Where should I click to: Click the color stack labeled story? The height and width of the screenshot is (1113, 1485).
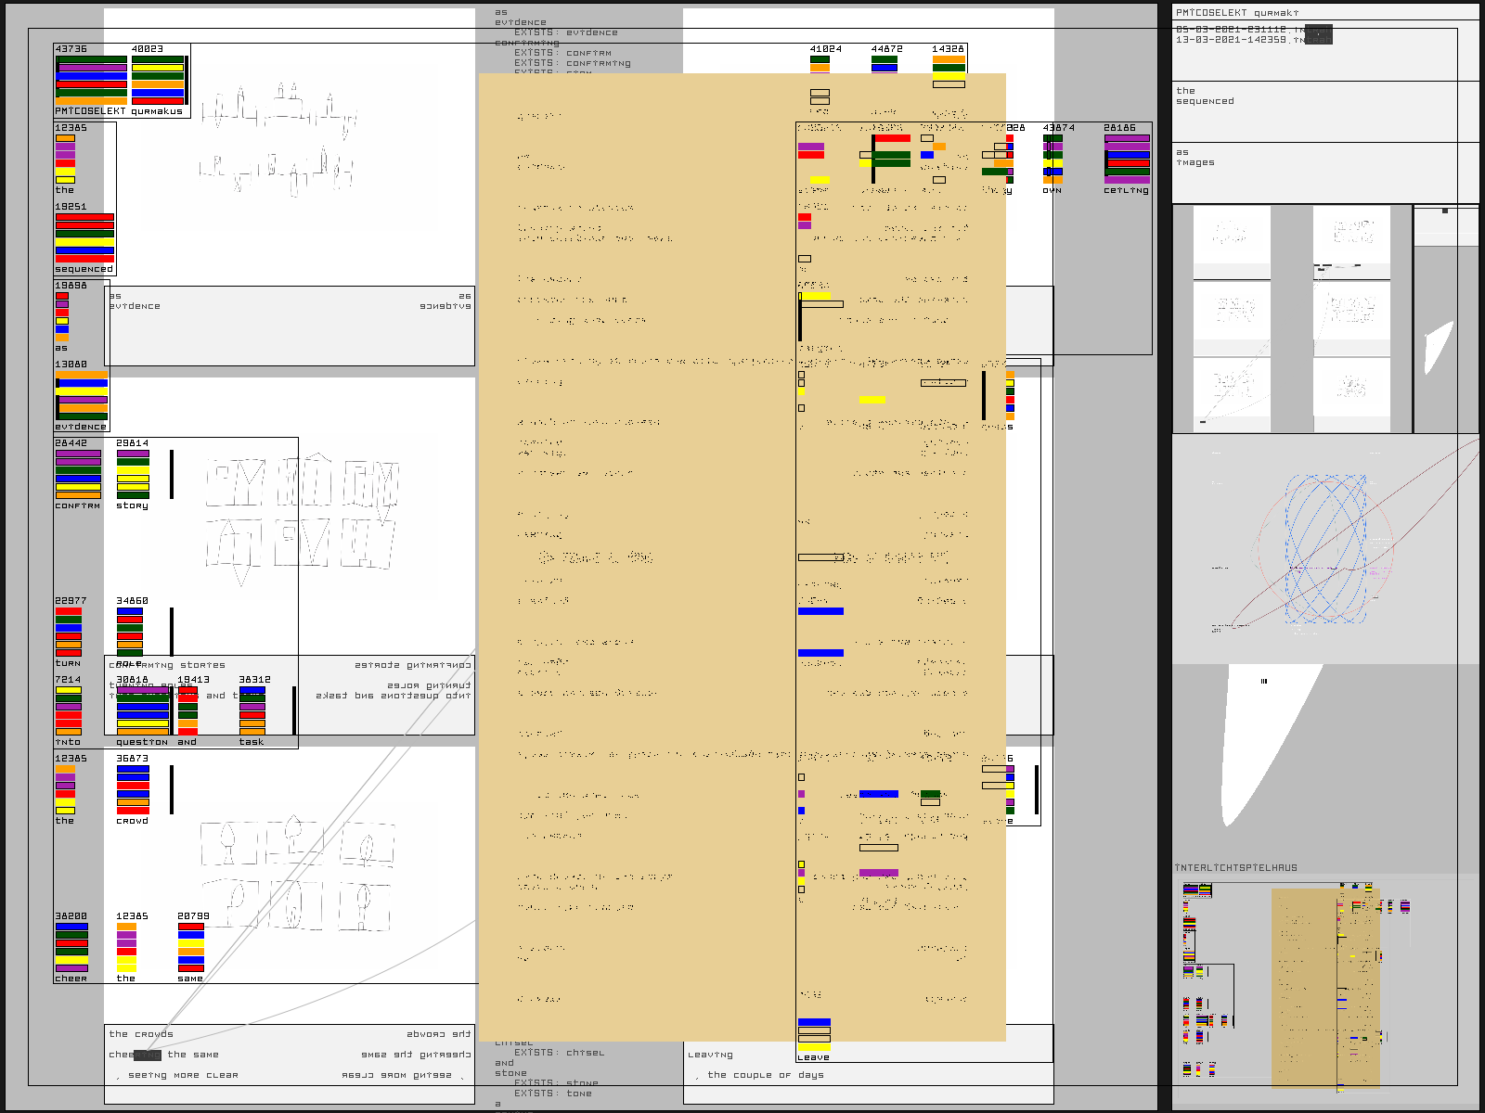click(x=133, y=474)
